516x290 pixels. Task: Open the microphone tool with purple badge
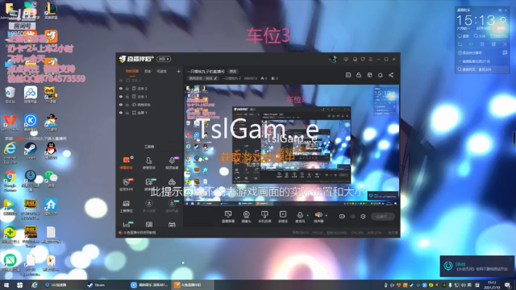(x=172, y=163)
